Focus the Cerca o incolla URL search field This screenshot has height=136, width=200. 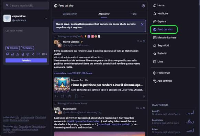(26, 5)
